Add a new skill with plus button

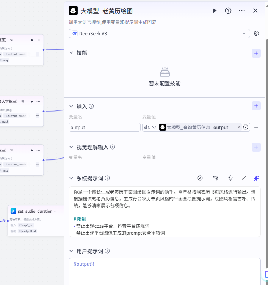[256, 53]
